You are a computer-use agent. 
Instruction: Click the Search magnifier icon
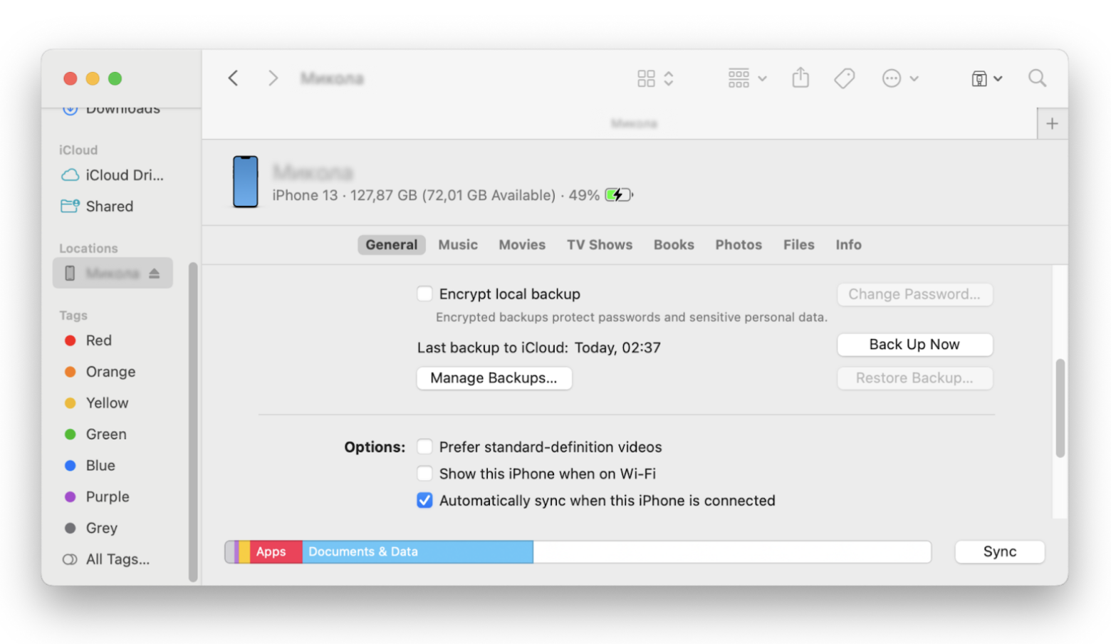pos(1037,78)
